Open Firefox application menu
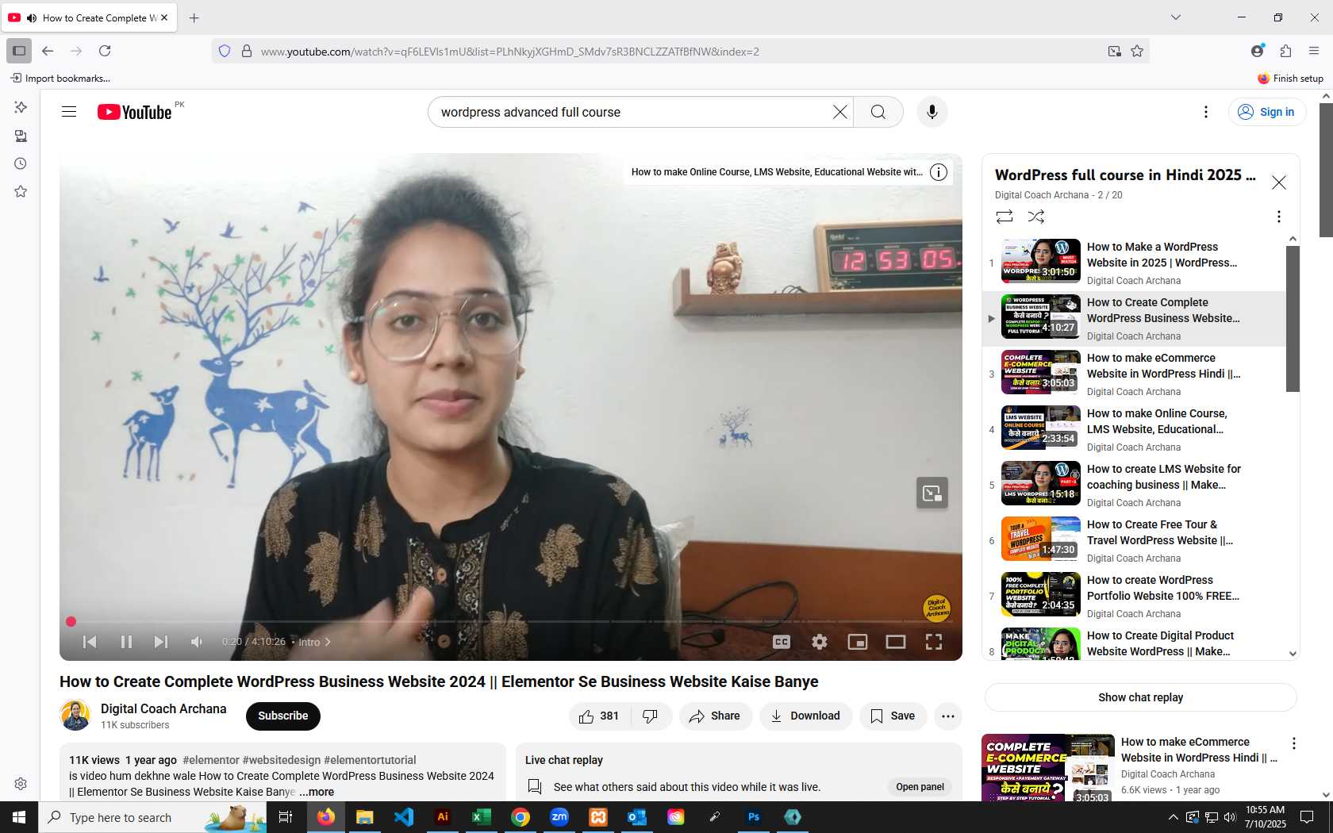Image resolution: width=1333 pixels, height=833 pixels. 1314,51
